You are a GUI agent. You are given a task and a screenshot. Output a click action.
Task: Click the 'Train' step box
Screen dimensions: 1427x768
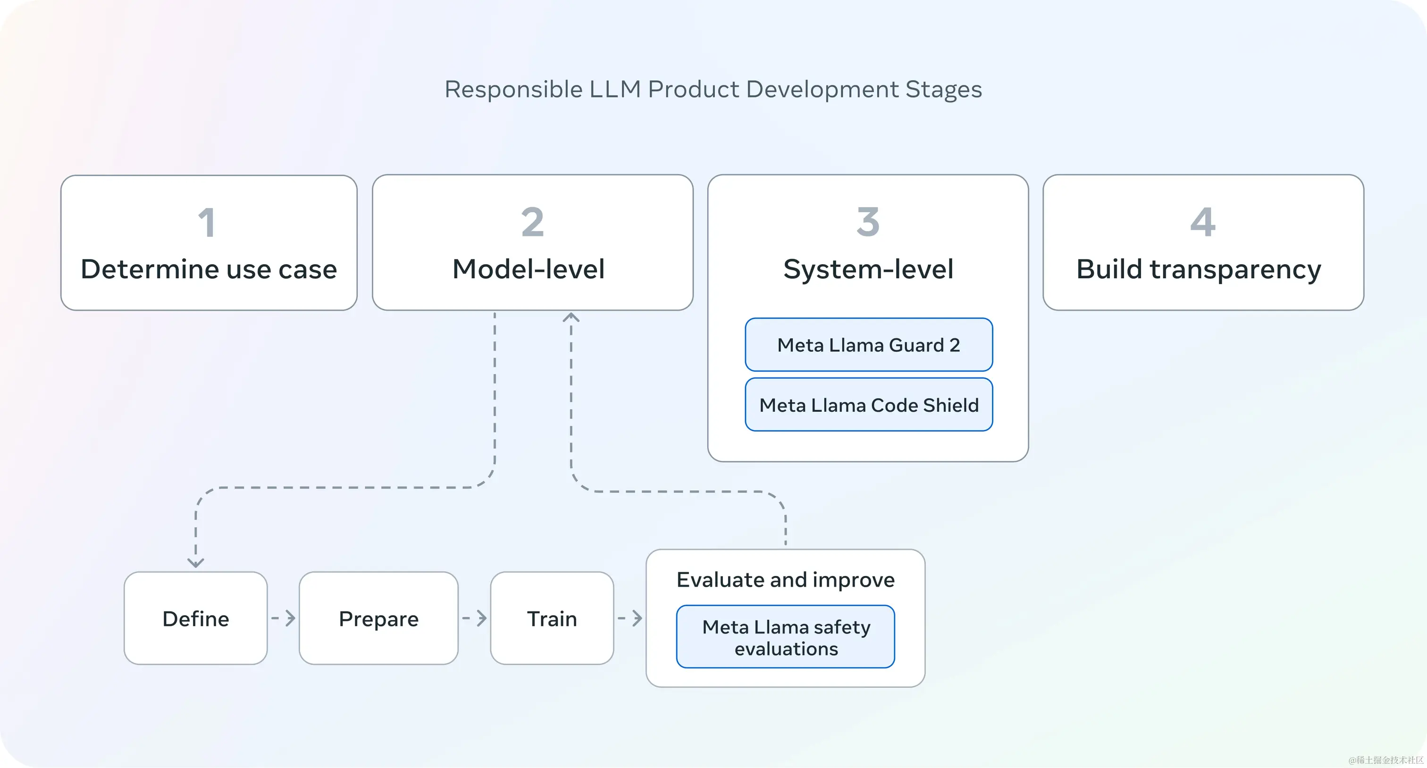coord(552,618)
